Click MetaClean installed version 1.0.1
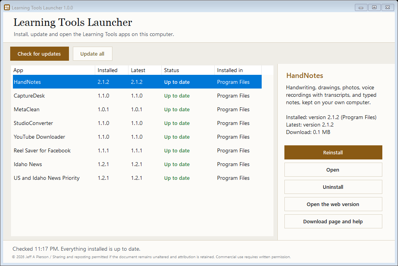 point(103,109)
